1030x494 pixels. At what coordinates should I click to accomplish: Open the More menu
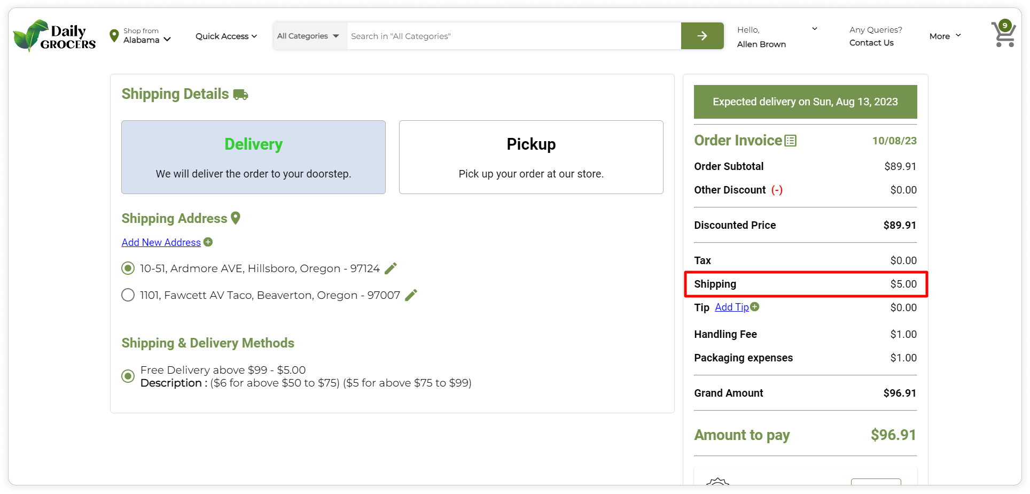pyautogui.click(x=945, y=36)
